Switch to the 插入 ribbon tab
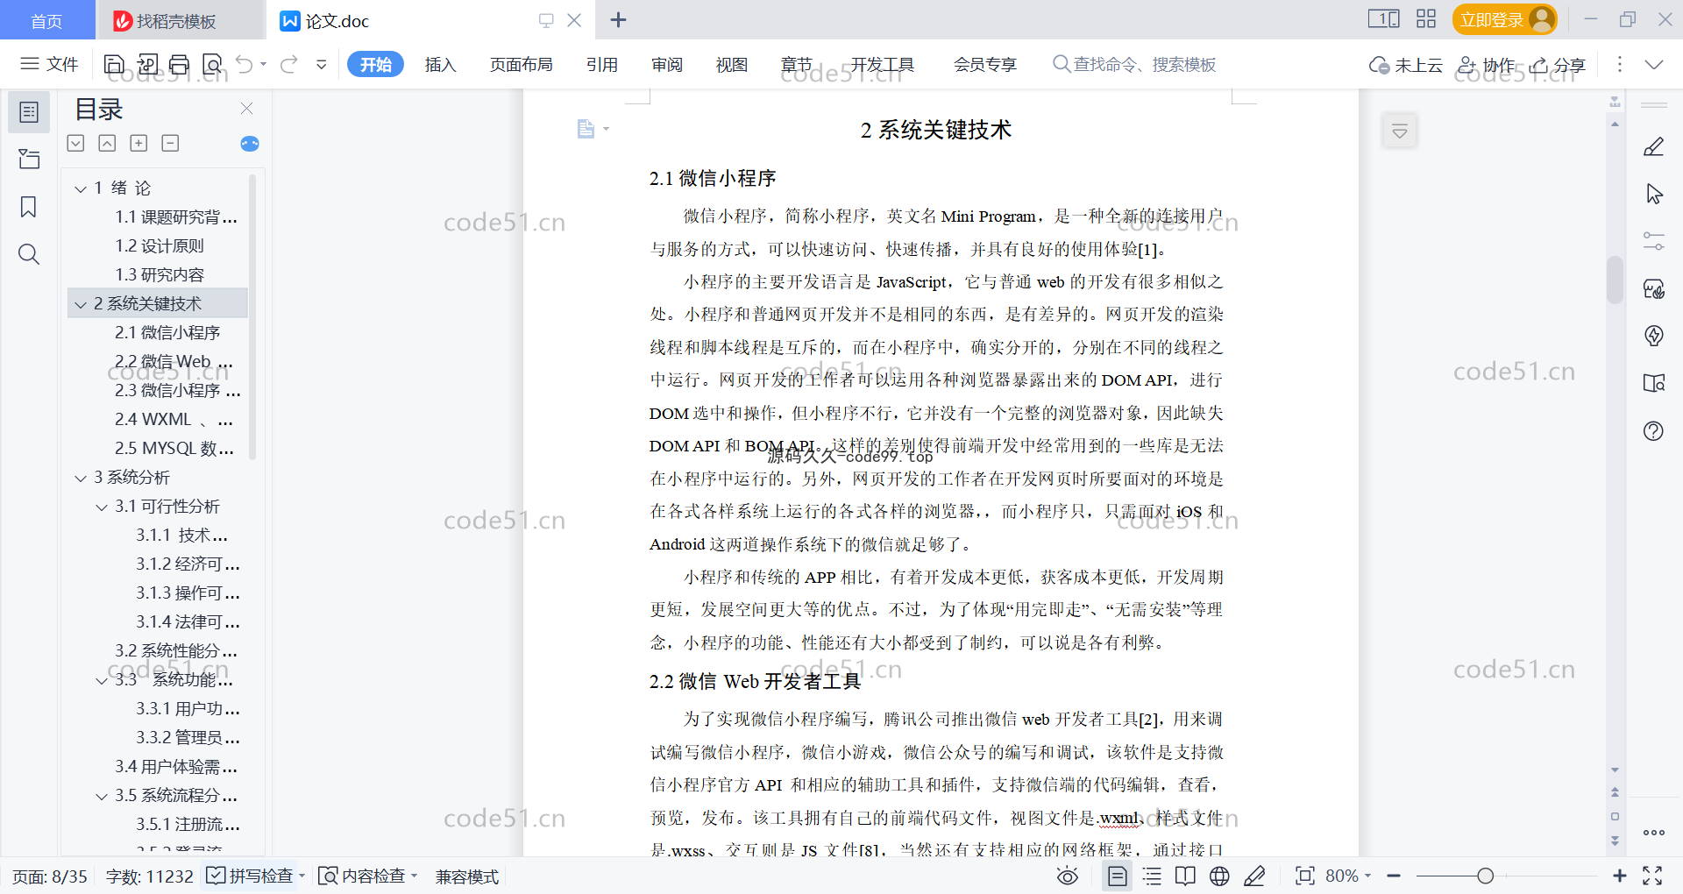Image resolution: width=1683 pixels, height=894 pixels. [x=440, y=64]
